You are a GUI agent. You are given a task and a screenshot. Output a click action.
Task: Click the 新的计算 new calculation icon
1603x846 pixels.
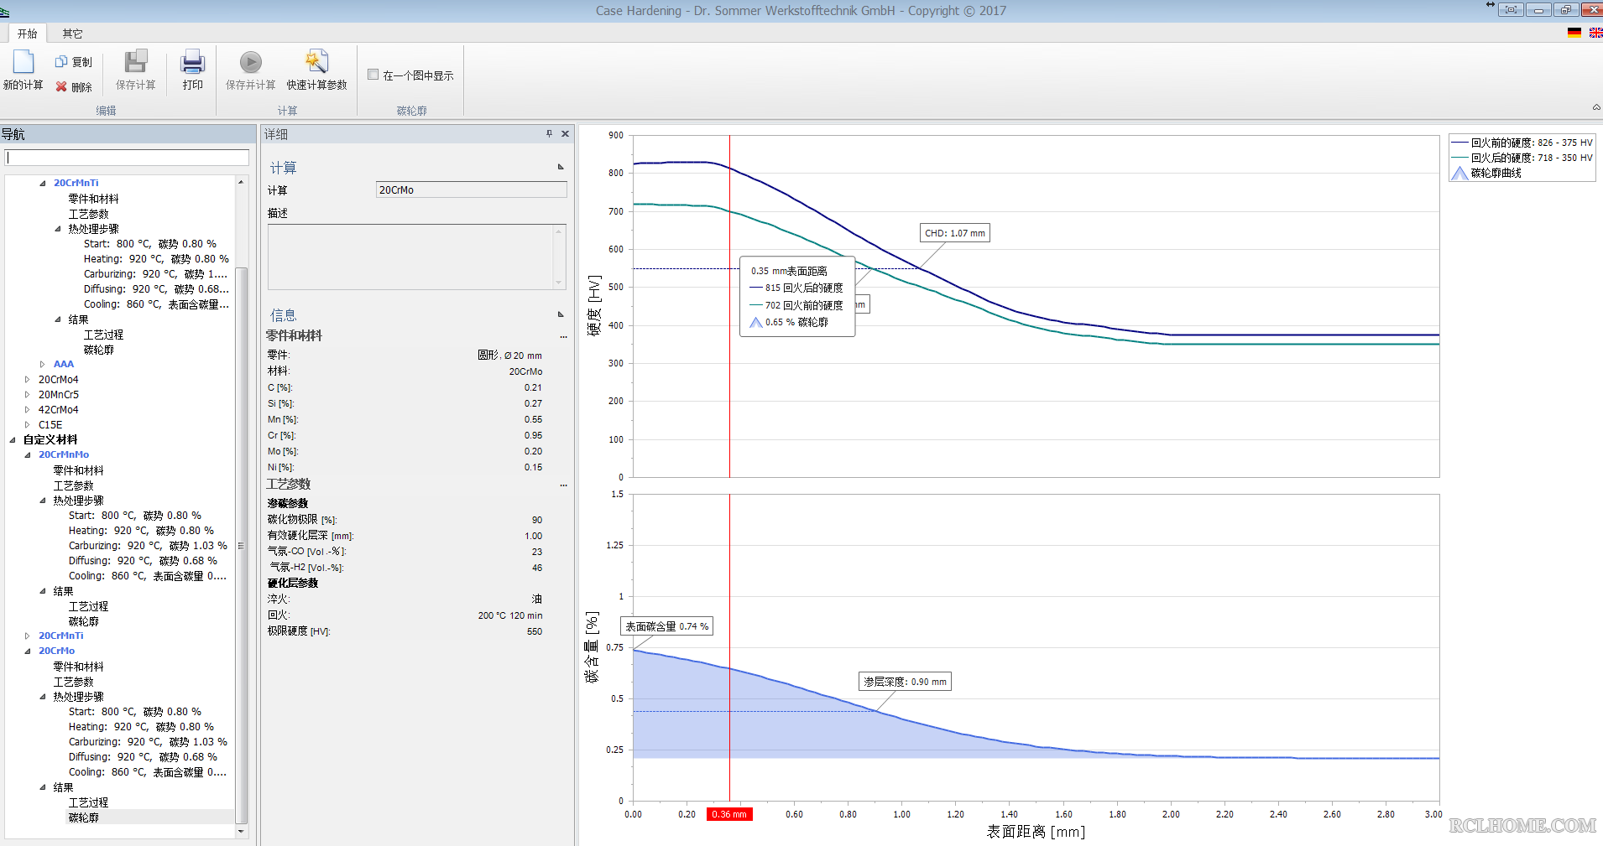tap(23, 61)
